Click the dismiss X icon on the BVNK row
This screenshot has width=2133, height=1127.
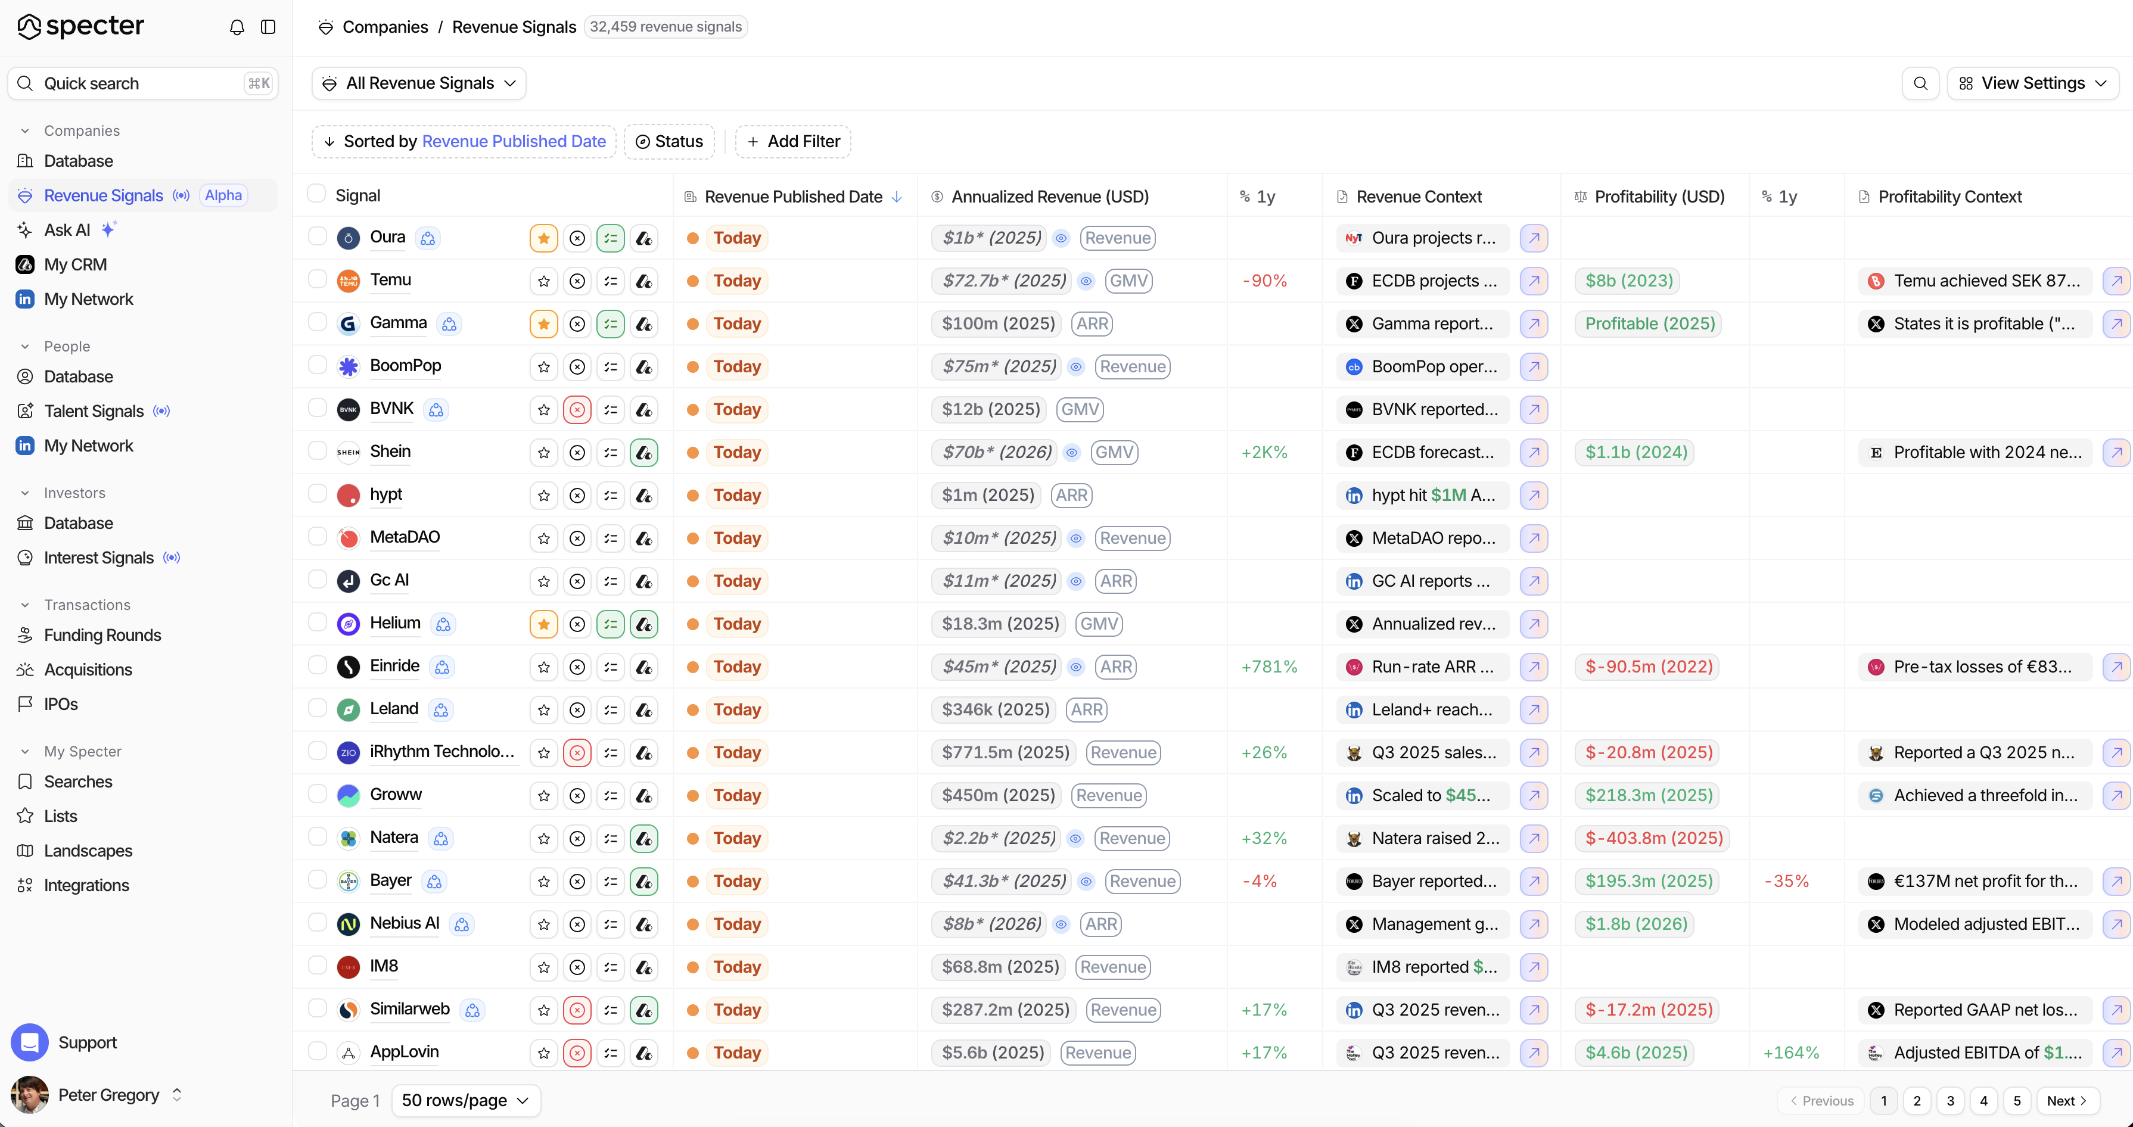pos(577,410)
